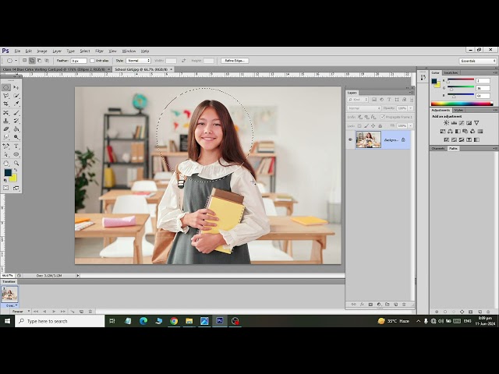The height and width of the screenshot is (374, 499).
Task: Select the Healing Brush tool
Action: pos(6,112)
